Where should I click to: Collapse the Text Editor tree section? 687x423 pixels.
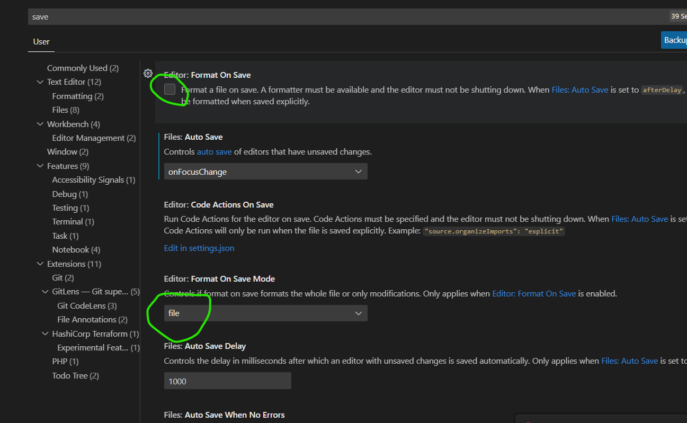[x=40, y=82]
